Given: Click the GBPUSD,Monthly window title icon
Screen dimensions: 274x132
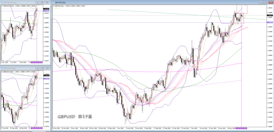Looking at the screenshot, I should 2,2.
